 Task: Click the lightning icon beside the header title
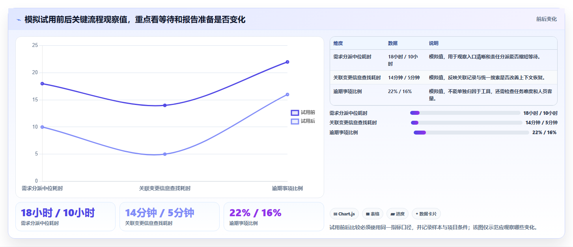(19, 20)
